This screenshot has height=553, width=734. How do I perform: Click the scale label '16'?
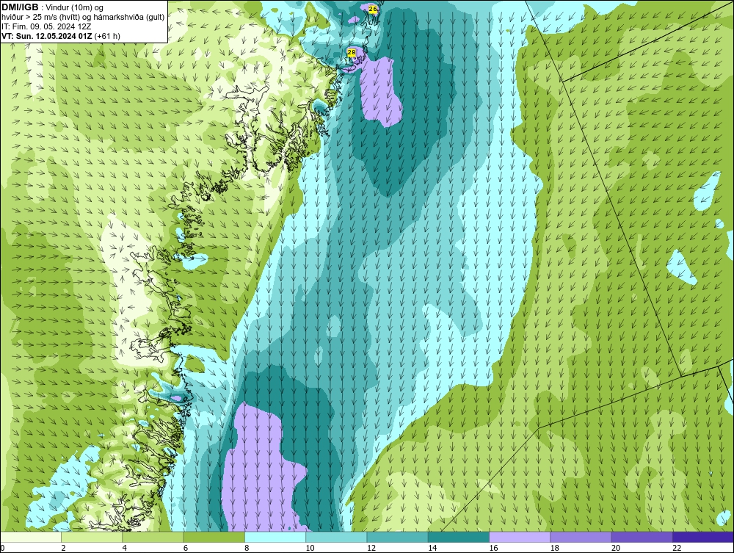493,549
